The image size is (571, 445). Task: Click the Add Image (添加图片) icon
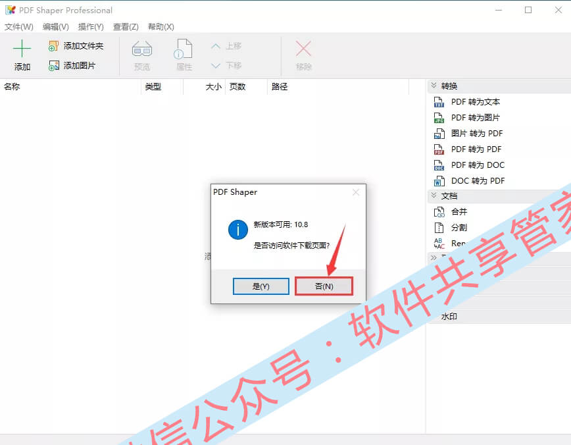tap(53, 66)
